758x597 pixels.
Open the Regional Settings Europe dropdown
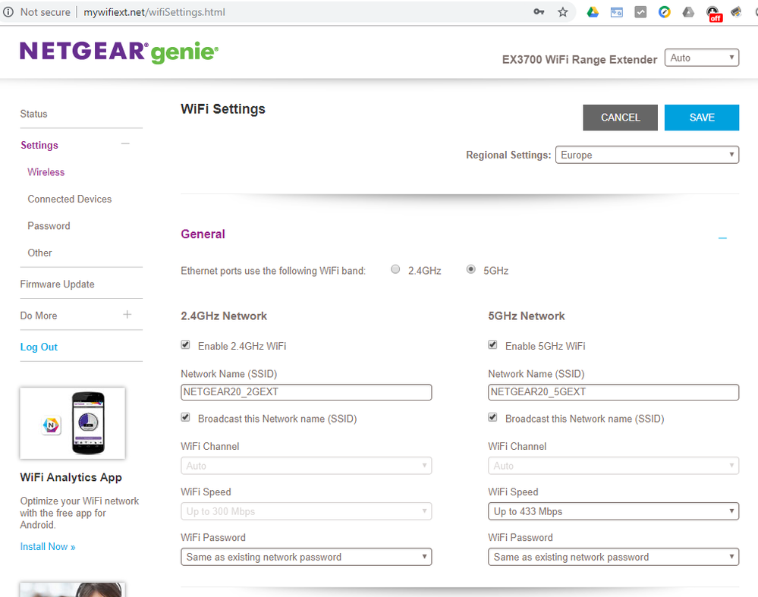tap(647, 155)
